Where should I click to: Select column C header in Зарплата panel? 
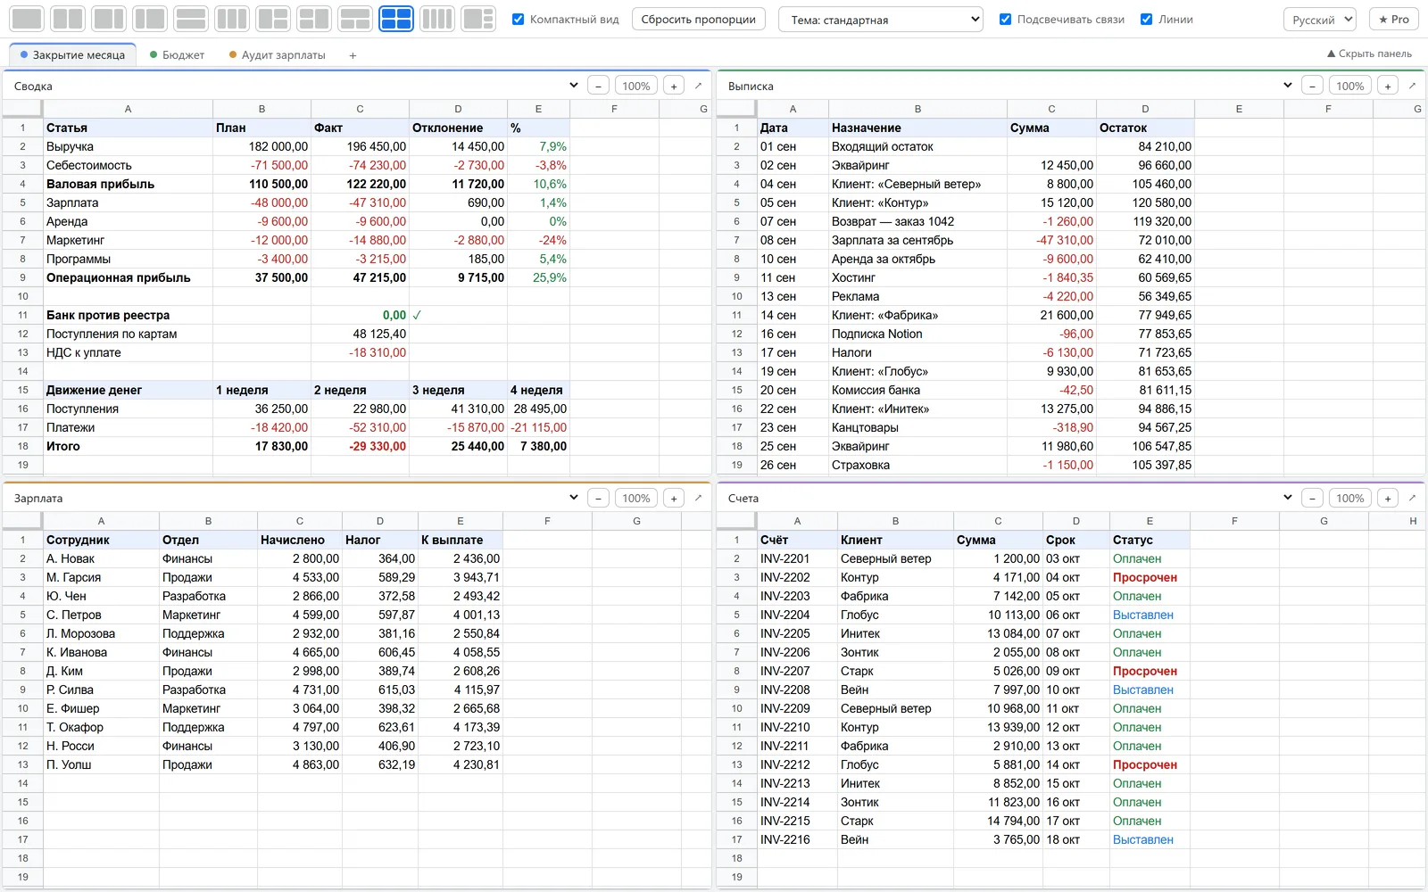click(300, 521)
